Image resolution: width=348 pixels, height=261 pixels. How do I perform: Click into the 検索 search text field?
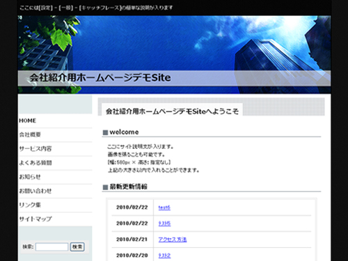pyautogui.click(x=52, y=247)
